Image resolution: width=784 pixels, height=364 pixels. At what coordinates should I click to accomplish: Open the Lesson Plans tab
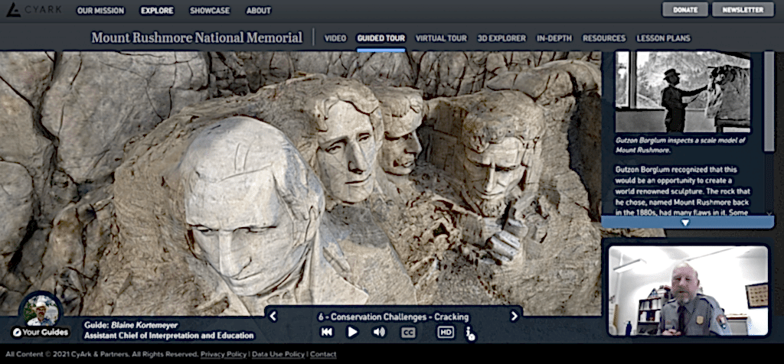pos(663,38)
